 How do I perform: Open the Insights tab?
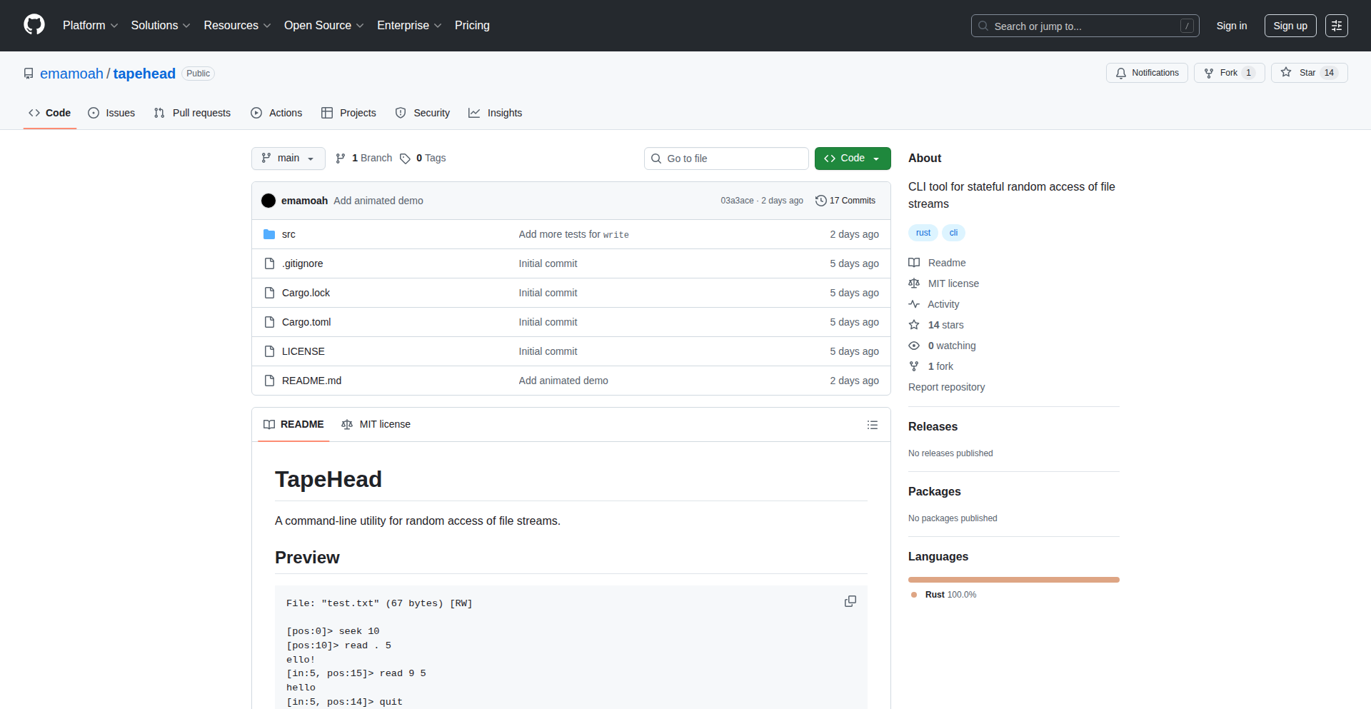[x=496, y=113]
